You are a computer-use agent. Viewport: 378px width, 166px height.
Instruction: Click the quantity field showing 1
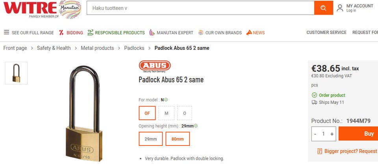tap(324, 134)
